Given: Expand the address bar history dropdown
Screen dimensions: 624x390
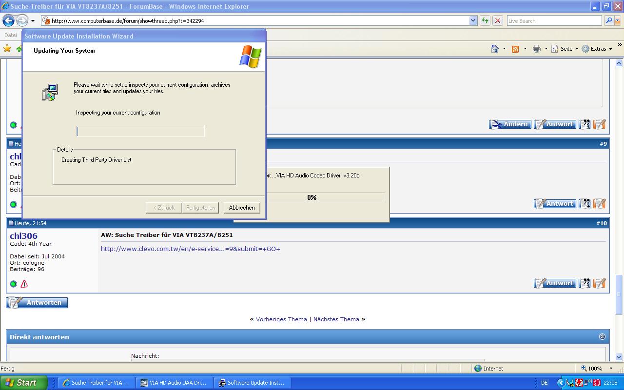Looking at the screenshot, I should tap(473, 21).
